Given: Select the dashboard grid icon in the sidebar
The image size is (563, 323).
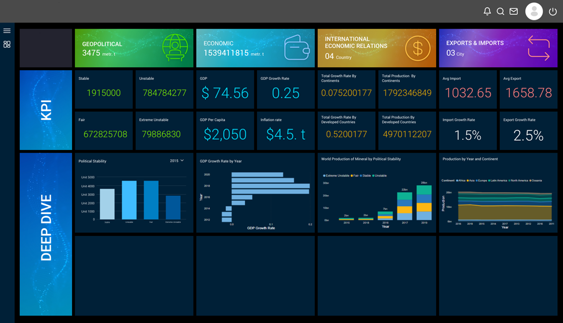Looking at the screenshot, I should tap(7, 44).
